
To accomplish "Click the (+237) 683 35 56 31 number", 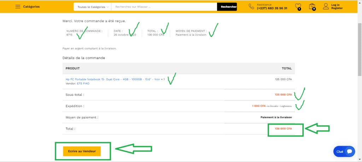I will point(272,8).
